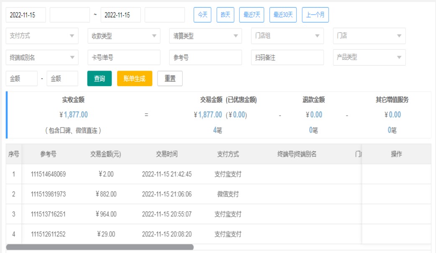The height and width of the screenshot is (253, 436).
Task: Select the 今天 quick date filter
Action: tap(202, 15)
